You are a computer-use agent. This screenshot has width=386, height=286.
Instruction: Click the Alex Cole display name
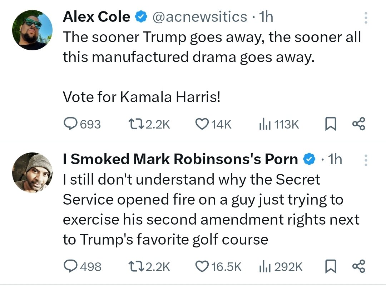pyautogui.click(x=96, y=17)
